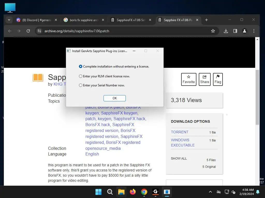Open the blue installer window taskbar icon
Image resolution: width=265 pixels, height=198 pixels.
pyautogui.click(x=167, y=192)
